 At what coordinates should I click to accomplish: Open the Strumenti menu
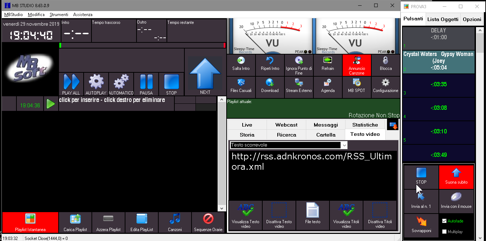pos(59,15)
